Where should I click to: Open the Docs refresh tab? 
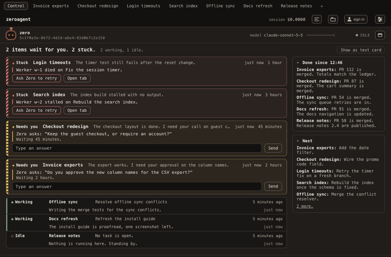(258, 6)
